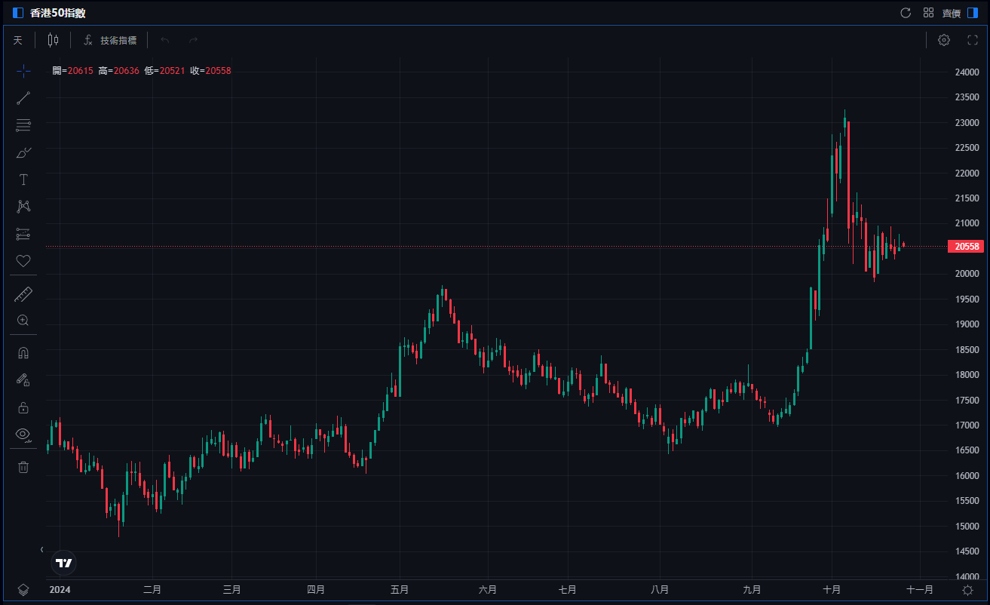
Task: Click the 21000 price axis label
Action: tap(967, 224)
